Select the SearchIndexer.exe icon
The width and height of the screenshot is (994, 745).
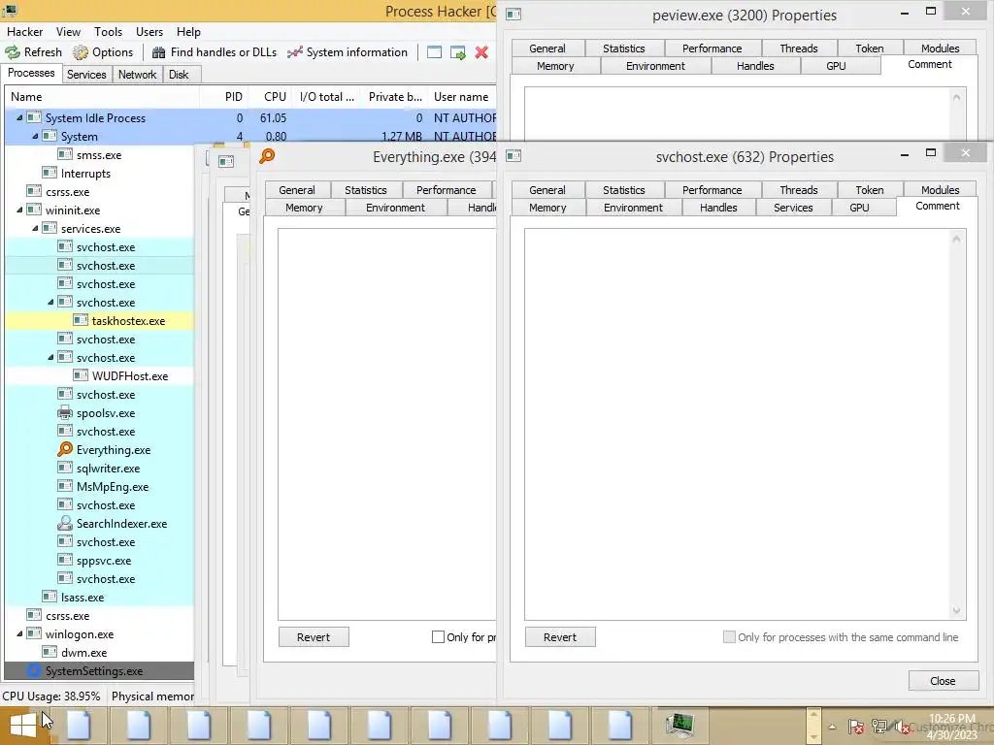65,523
